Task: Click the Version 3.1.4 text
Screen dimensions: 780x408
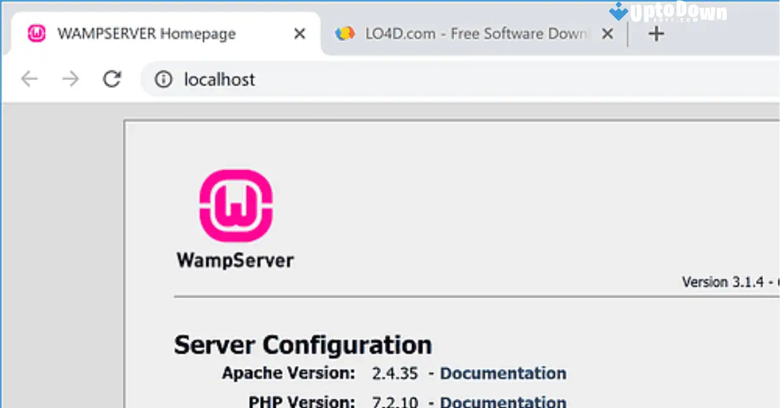Action: point(723,282)
